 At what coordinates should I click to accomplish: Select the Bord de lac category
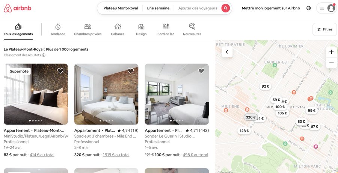point(166,29)
